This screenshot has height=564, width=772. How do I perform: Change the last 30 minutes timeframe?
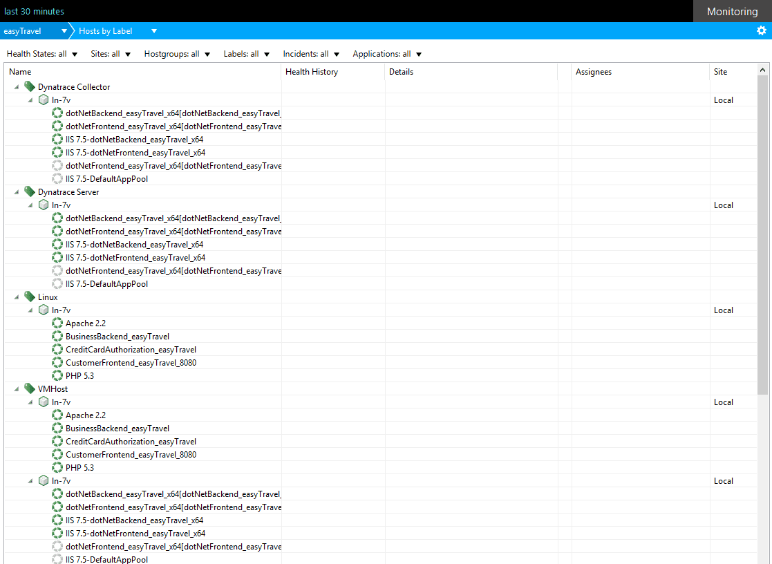coord(34,11)
